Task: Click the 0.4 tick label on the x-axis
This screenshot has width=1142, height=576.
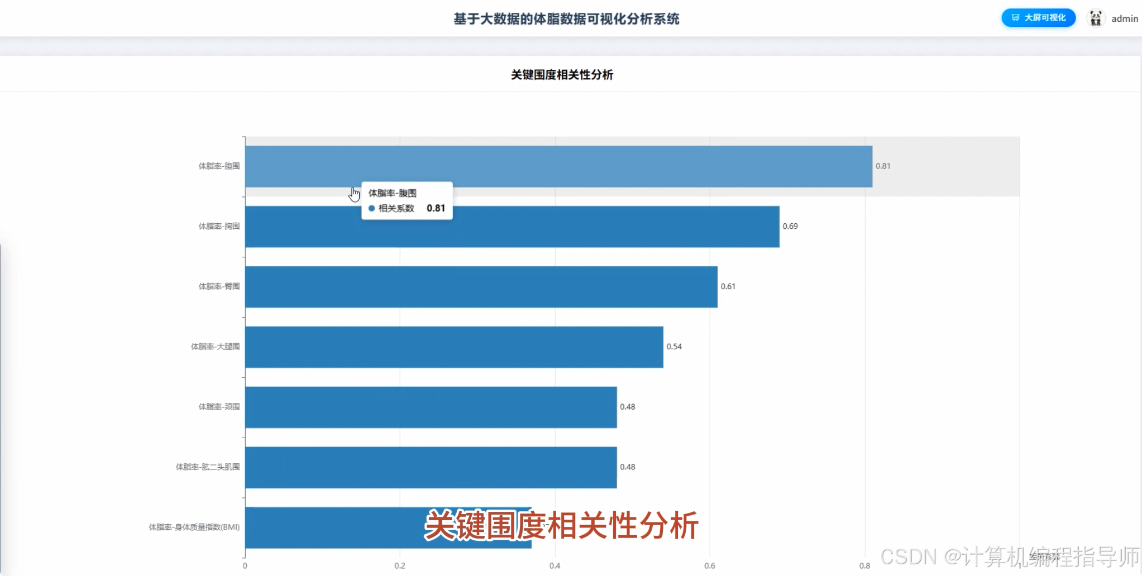Action: click(555, 565)
